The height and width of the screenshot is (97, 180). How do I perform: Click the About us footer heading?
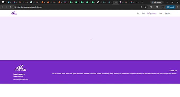(173, 70)
